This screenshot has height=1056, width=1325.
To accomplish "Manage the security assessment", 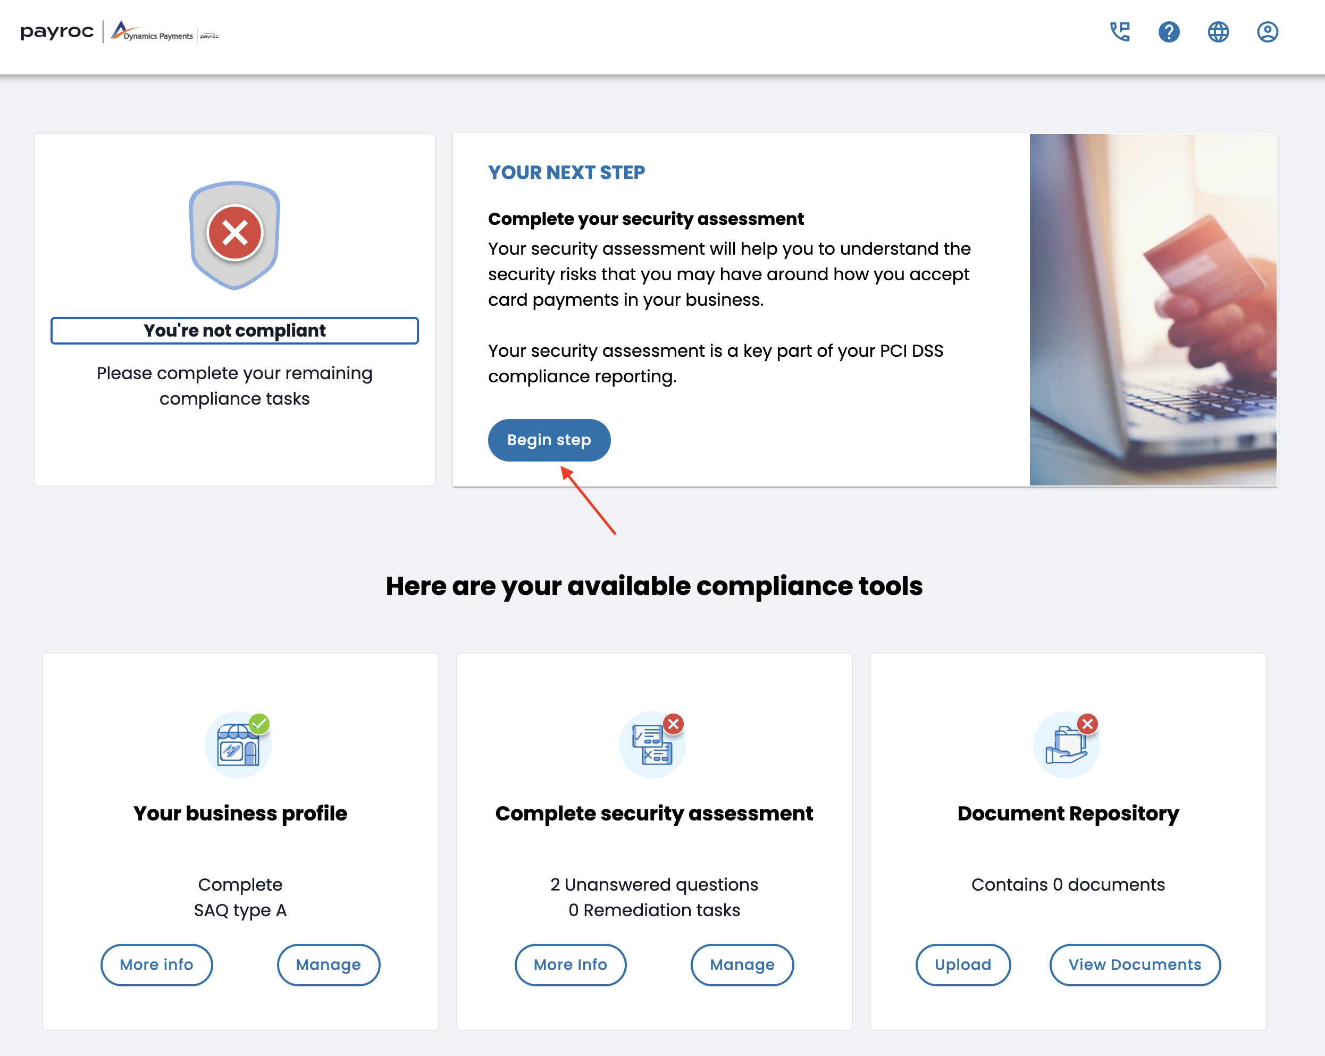I will [742, 965].
